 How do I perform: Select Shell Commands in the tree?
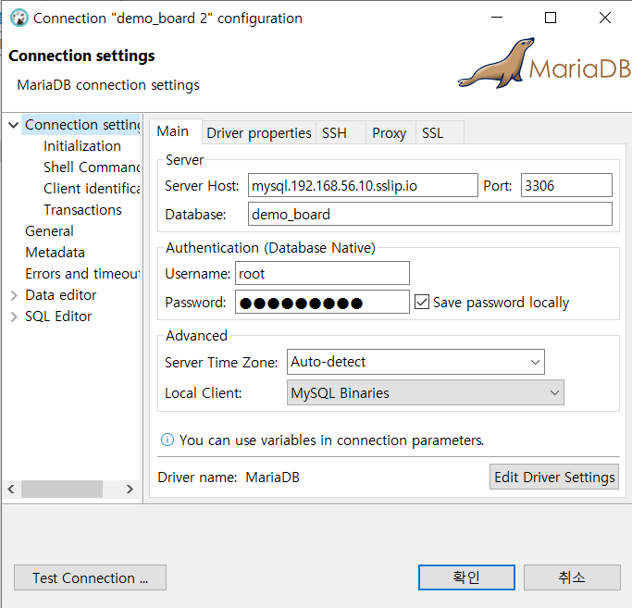(x=92, y=168)
